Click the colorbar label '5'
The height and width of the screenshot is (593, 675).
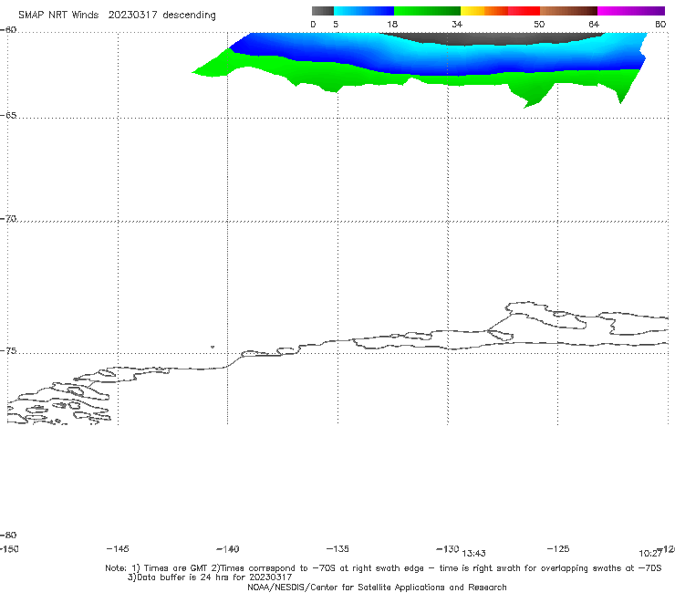tap(336, 24)
